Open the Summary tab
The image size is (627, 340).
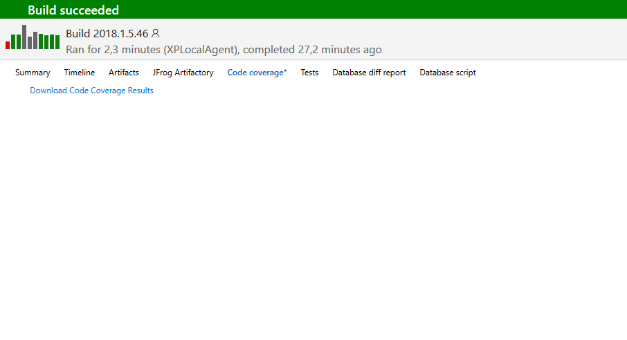click(33, 73)
